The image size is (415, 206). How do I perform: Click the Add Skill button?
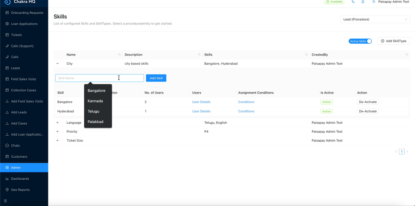156,78
